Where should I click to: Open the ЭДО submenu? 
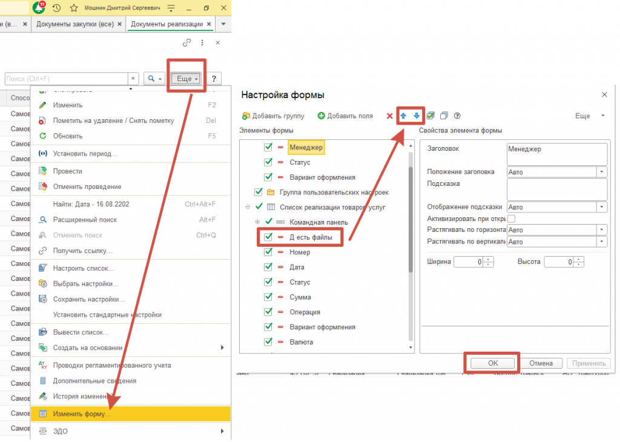point(131,431)
